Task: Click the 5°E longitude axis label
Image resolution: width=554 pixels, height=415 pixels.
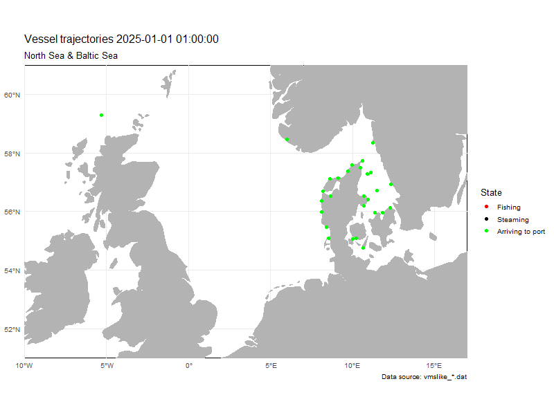Action: point(271,365)
